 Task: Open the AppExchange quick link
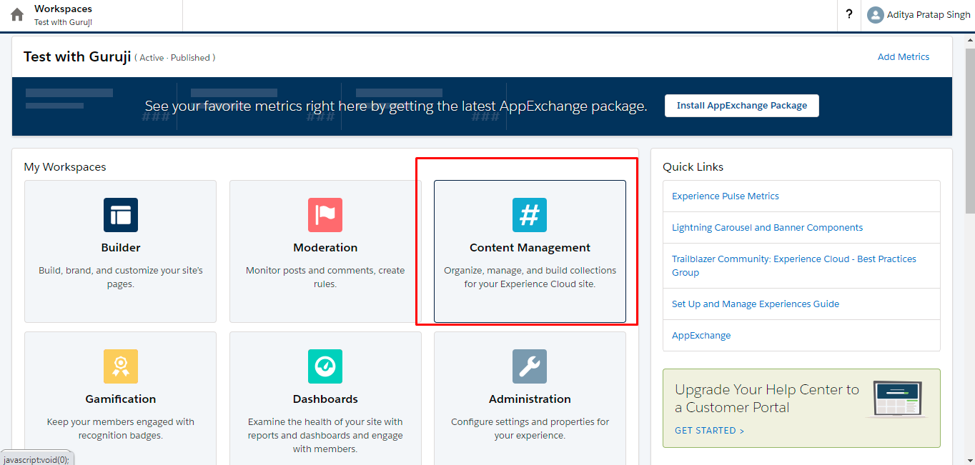click(701, 336)
